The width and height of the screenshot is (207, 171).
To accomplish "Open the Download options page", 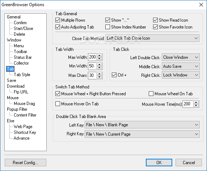I will 16,86.
